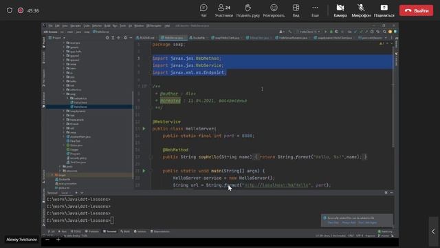The image size is (440, 248).
Task: Run HelloServer class from gutter icon
Action: [144, 129]
